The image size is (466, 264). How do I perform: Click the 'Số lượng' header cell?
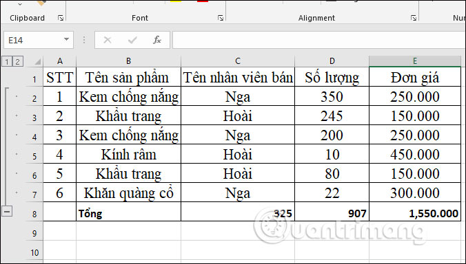point(332,77)
